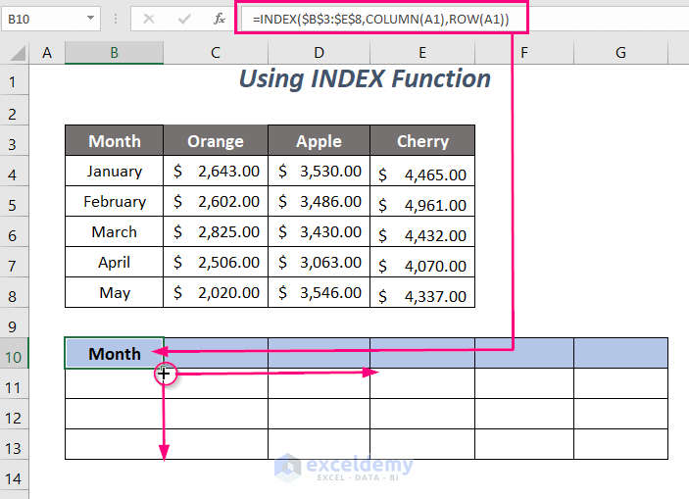Image resolution: width=689 pixels, height=499 pixels.
Task: Select column F header
Action: (524, 53)
